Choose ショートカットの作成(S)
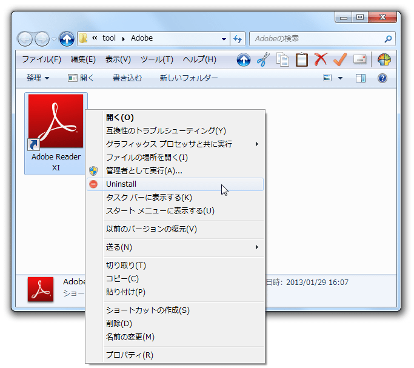414x368 pixels. 175,310
